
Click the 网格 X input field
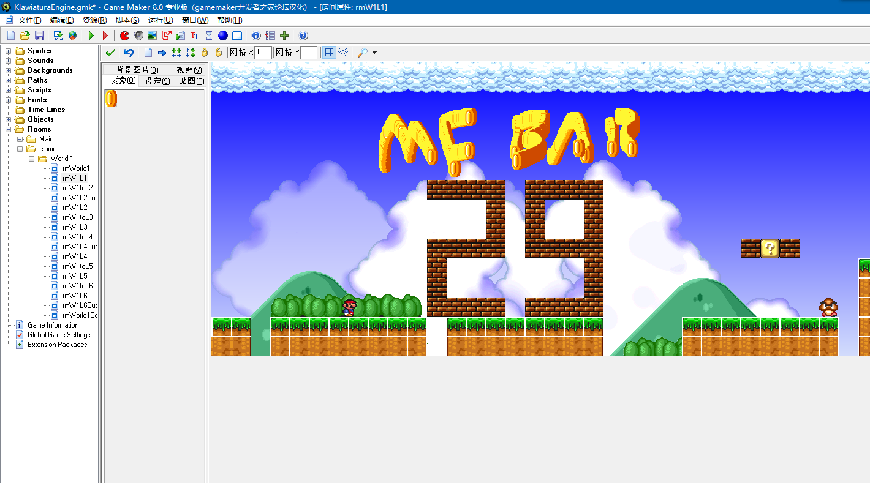(263, 53)
